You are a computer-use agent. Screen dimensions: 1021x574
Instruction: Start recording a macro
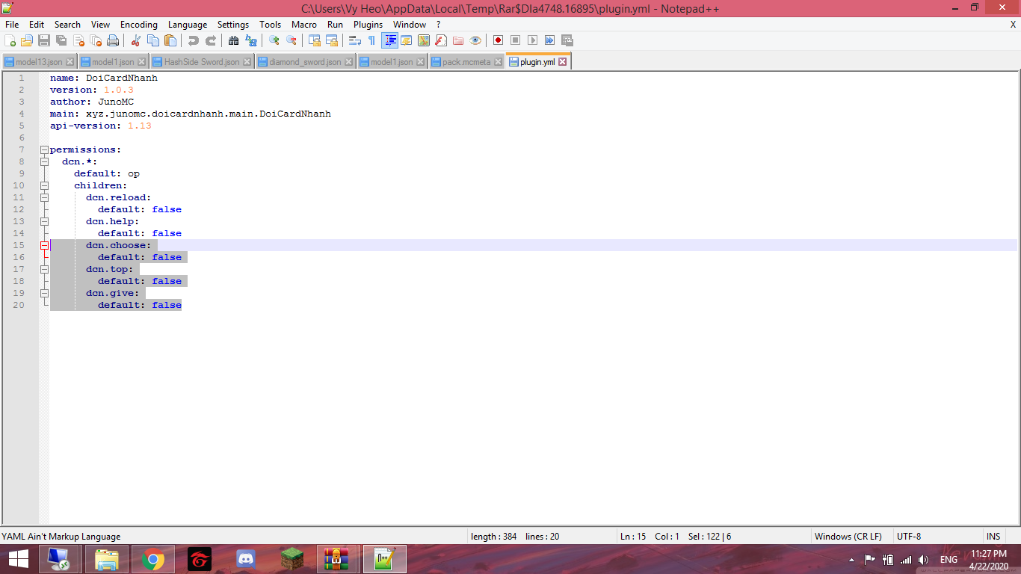(499, 40)
